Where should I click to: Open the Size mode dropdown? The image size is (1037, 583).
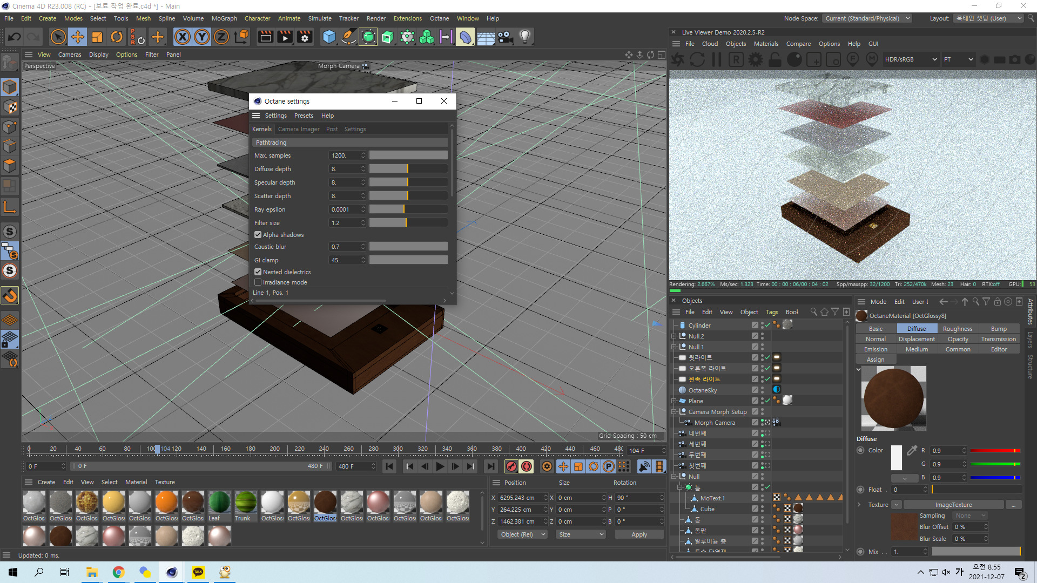tap(581, 534)
